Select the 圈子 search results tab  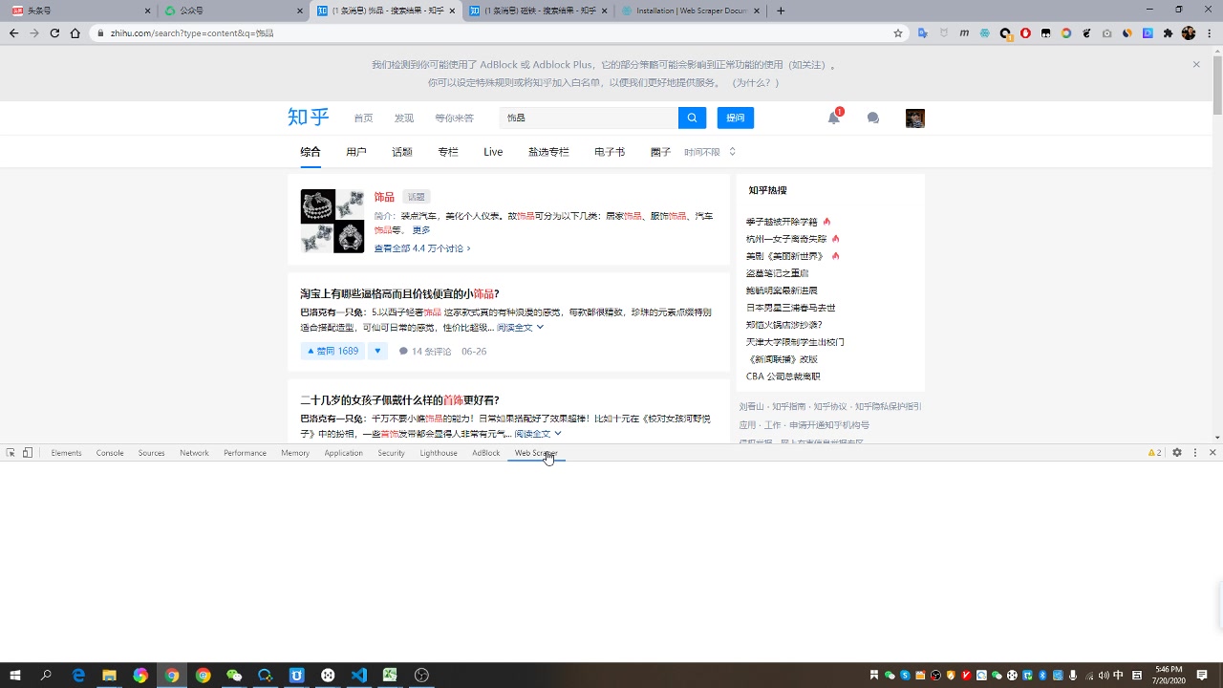coord(661,152)
